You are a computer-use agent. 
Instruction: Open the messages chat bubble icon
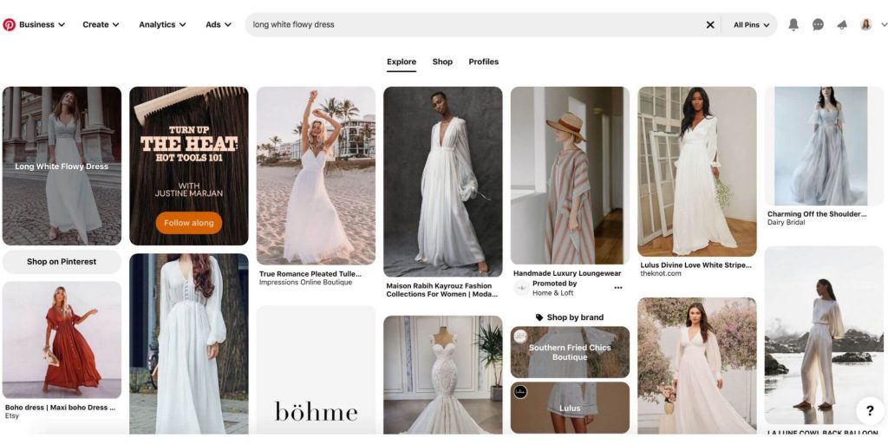point(818,25)
